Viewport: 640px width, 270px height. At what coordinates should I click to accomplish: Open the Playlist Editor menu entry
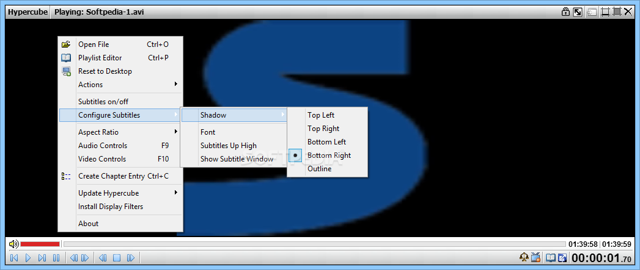[x=120, y=58]
